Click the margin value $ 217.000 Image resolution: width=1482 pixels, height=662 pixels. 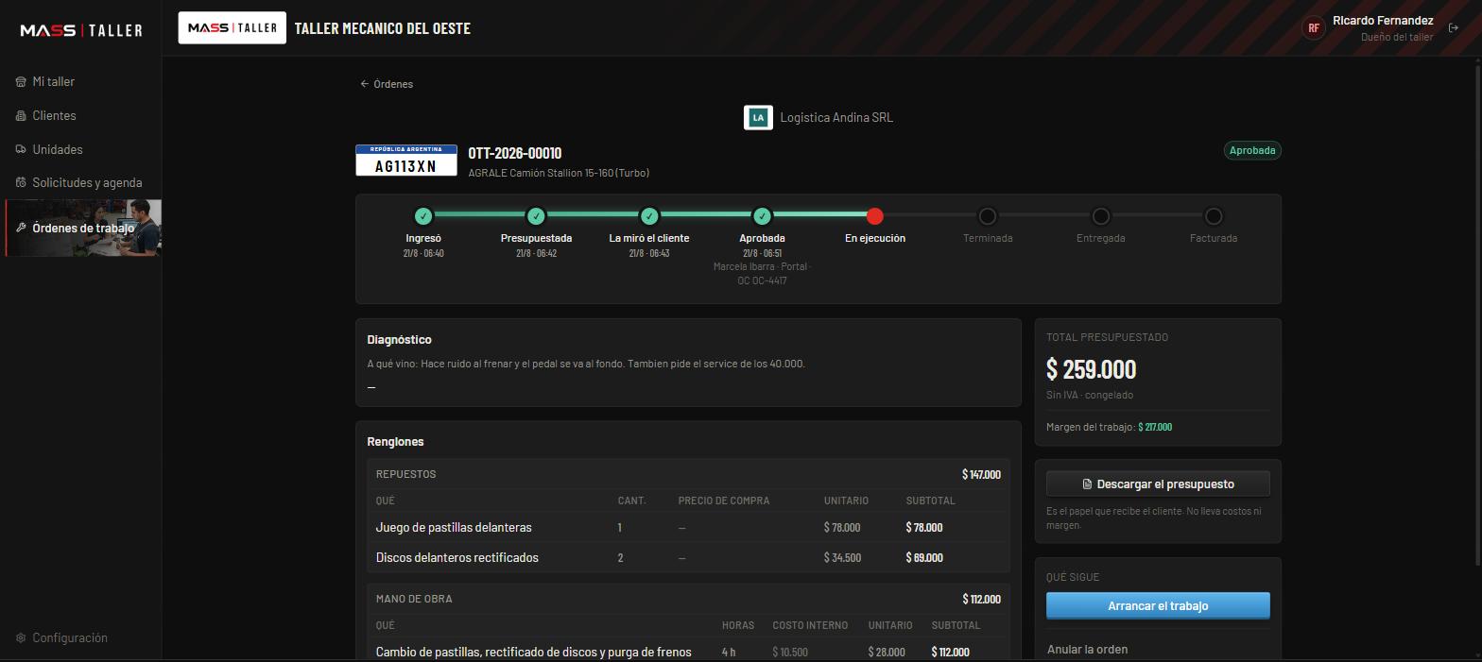point(1155,428)
